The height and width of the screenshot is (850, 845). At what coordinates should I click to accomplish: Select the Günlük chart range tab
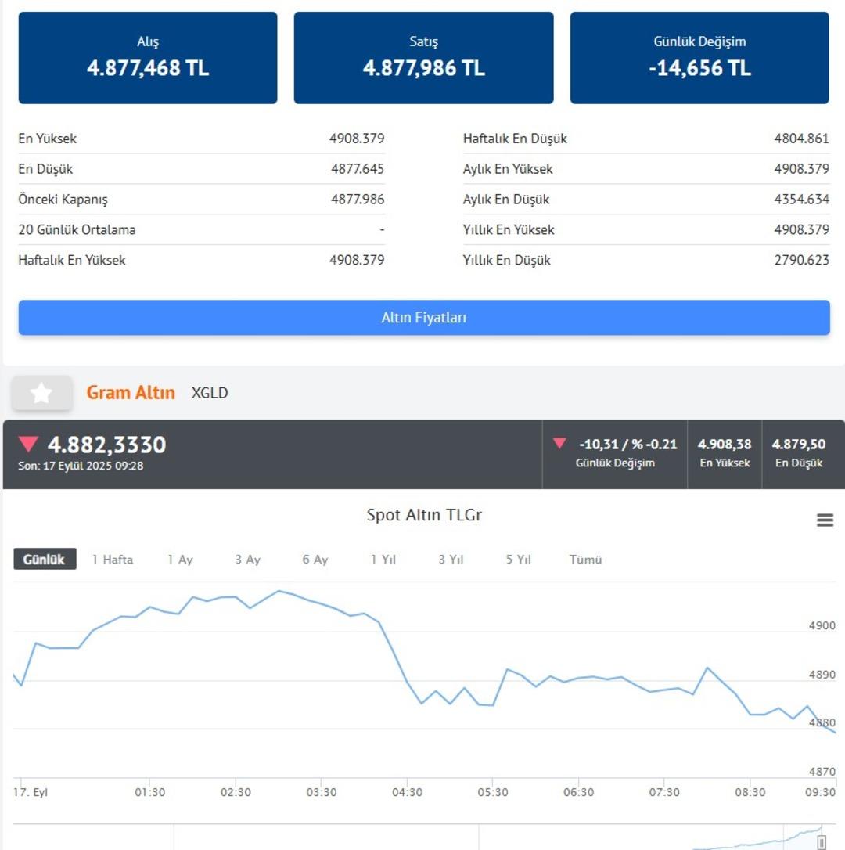click(x=45, y=560)
